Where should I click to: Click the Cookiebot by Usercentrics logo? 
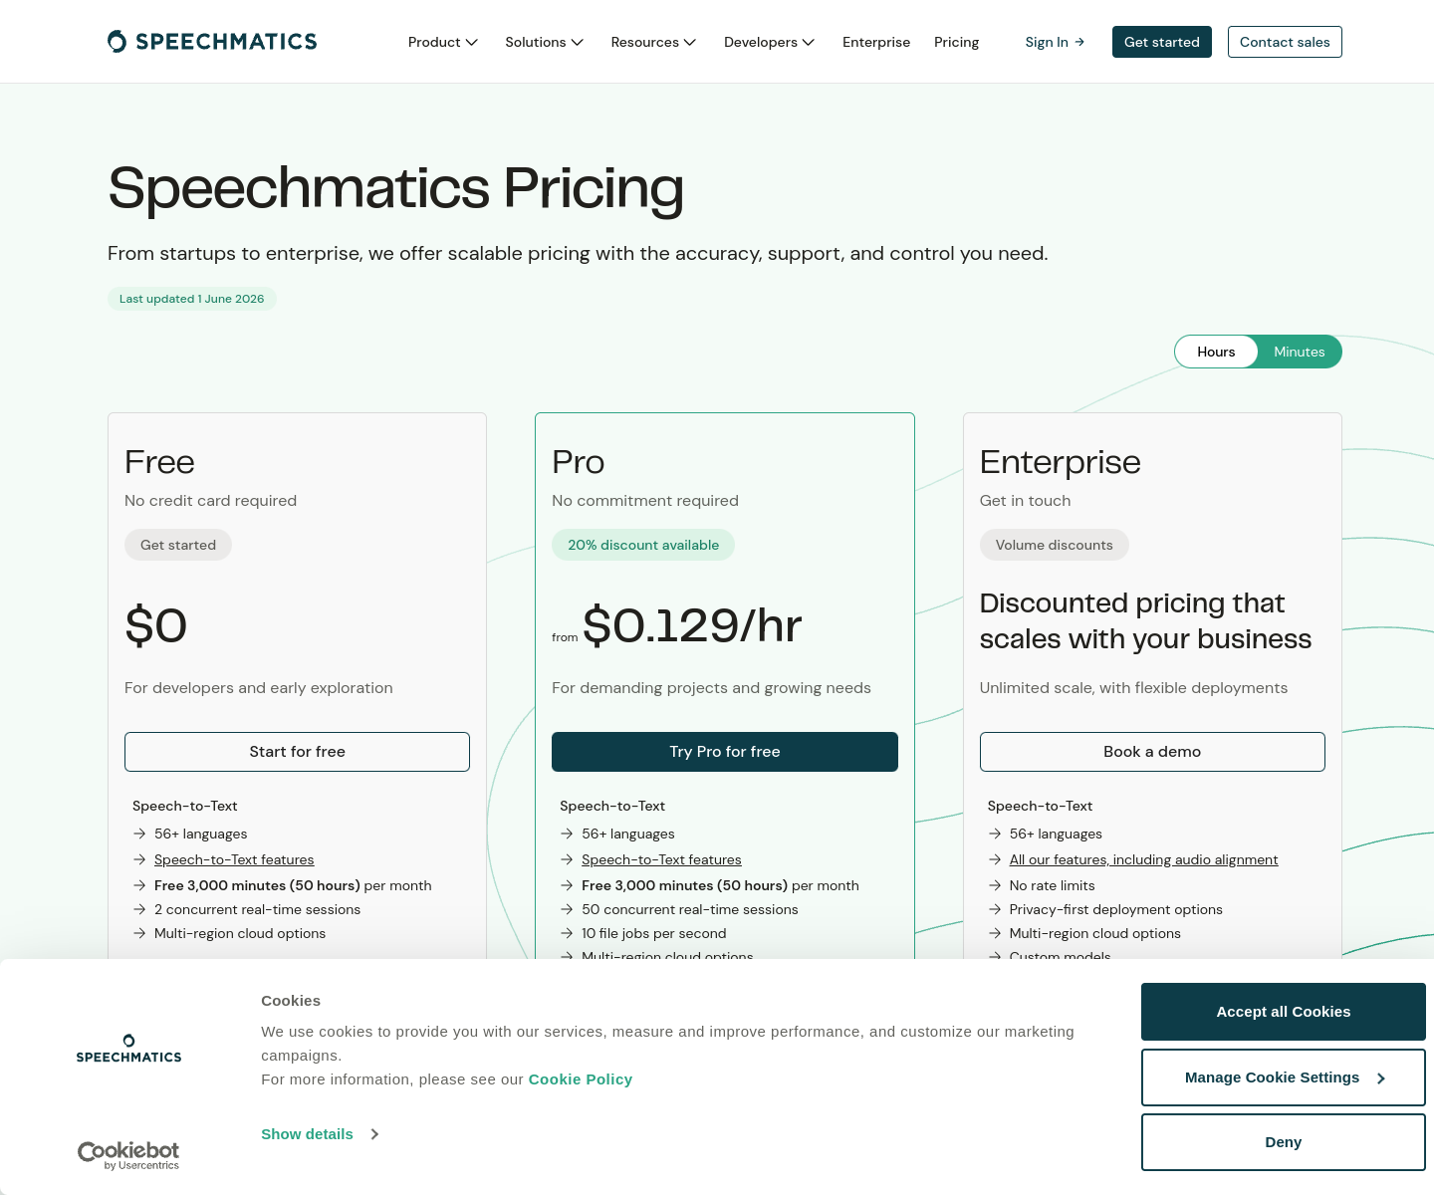tap(128, 1156)
